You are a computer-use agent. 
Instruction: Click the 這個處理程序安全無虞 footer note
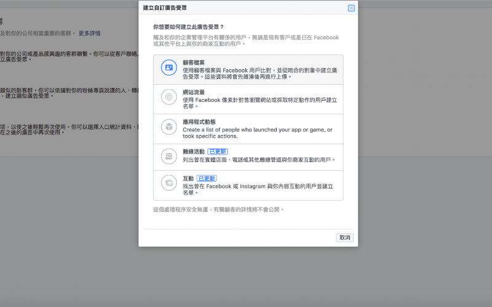point(218,209)
